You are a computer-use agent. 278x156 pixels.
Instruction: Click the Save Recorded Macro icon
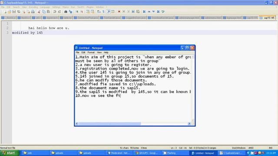pos(138,12)
